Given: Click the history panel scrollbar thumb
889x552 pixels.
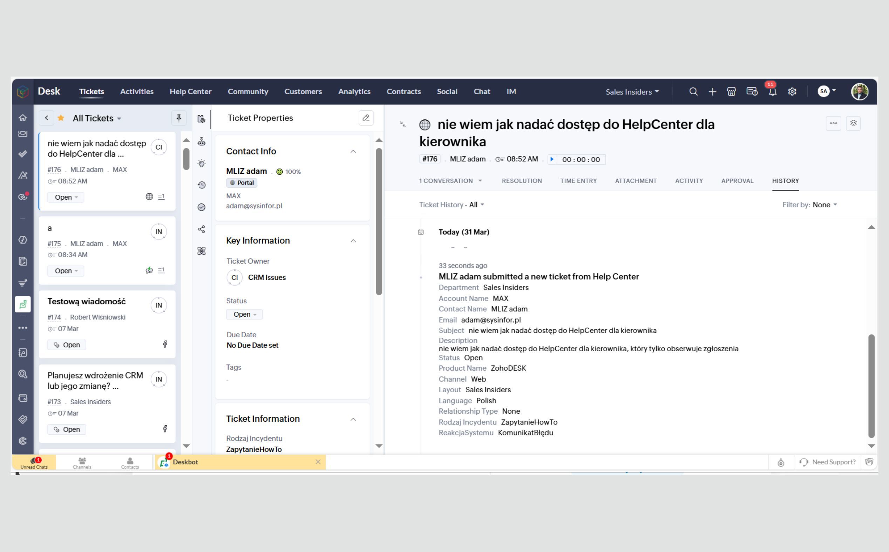Looking at the screenshot, I should tap(871, 386).
